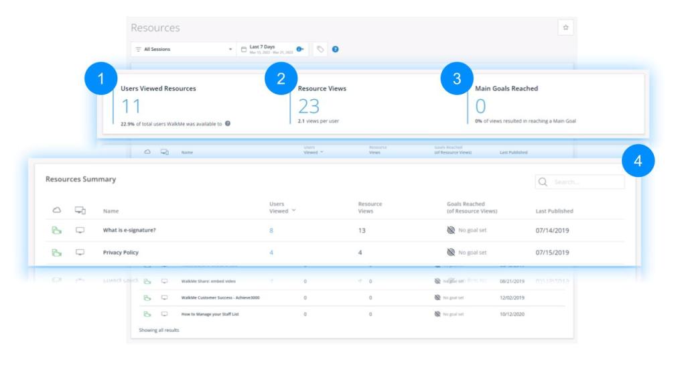686x386 pixels.
Task: Click help icon beside total users WalkMe text
Action: coord(228,123)
